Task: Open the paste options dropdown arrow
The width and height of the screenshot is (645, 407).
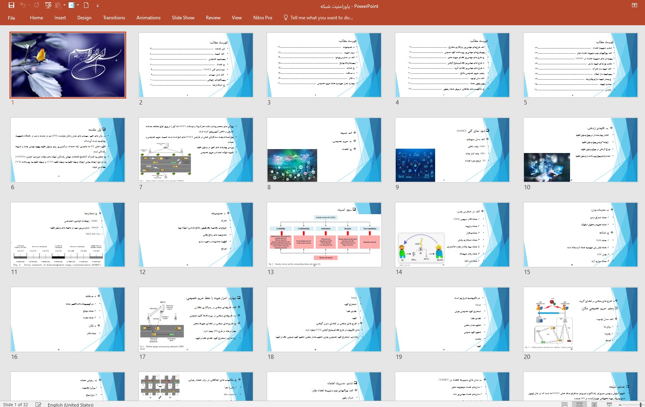Action: pos(64,6)
